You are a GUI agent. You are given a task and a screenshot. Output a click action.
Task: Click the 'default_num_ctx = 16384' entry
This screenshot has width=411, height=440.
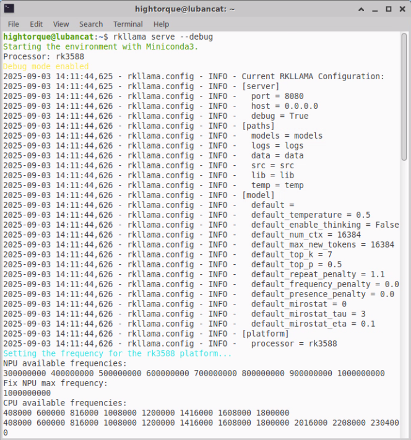[306, 235]
